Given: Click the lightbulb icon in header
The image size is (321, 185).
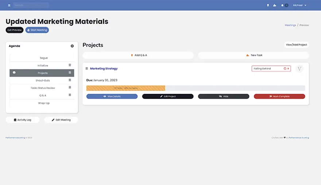Looking at the screenshot, I should [268, 5].
